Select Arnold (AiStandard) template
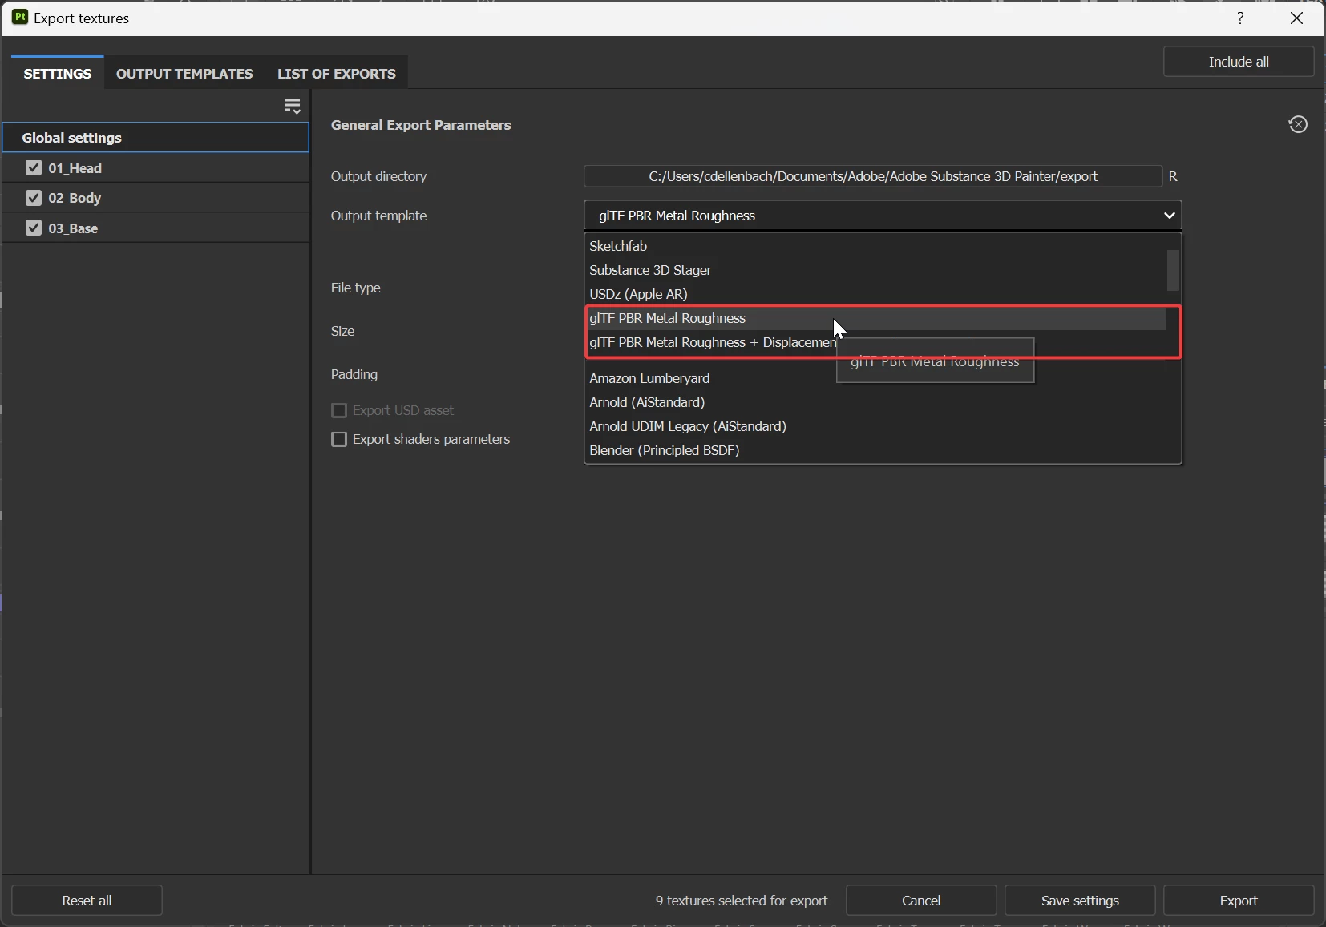 point(875,402)
